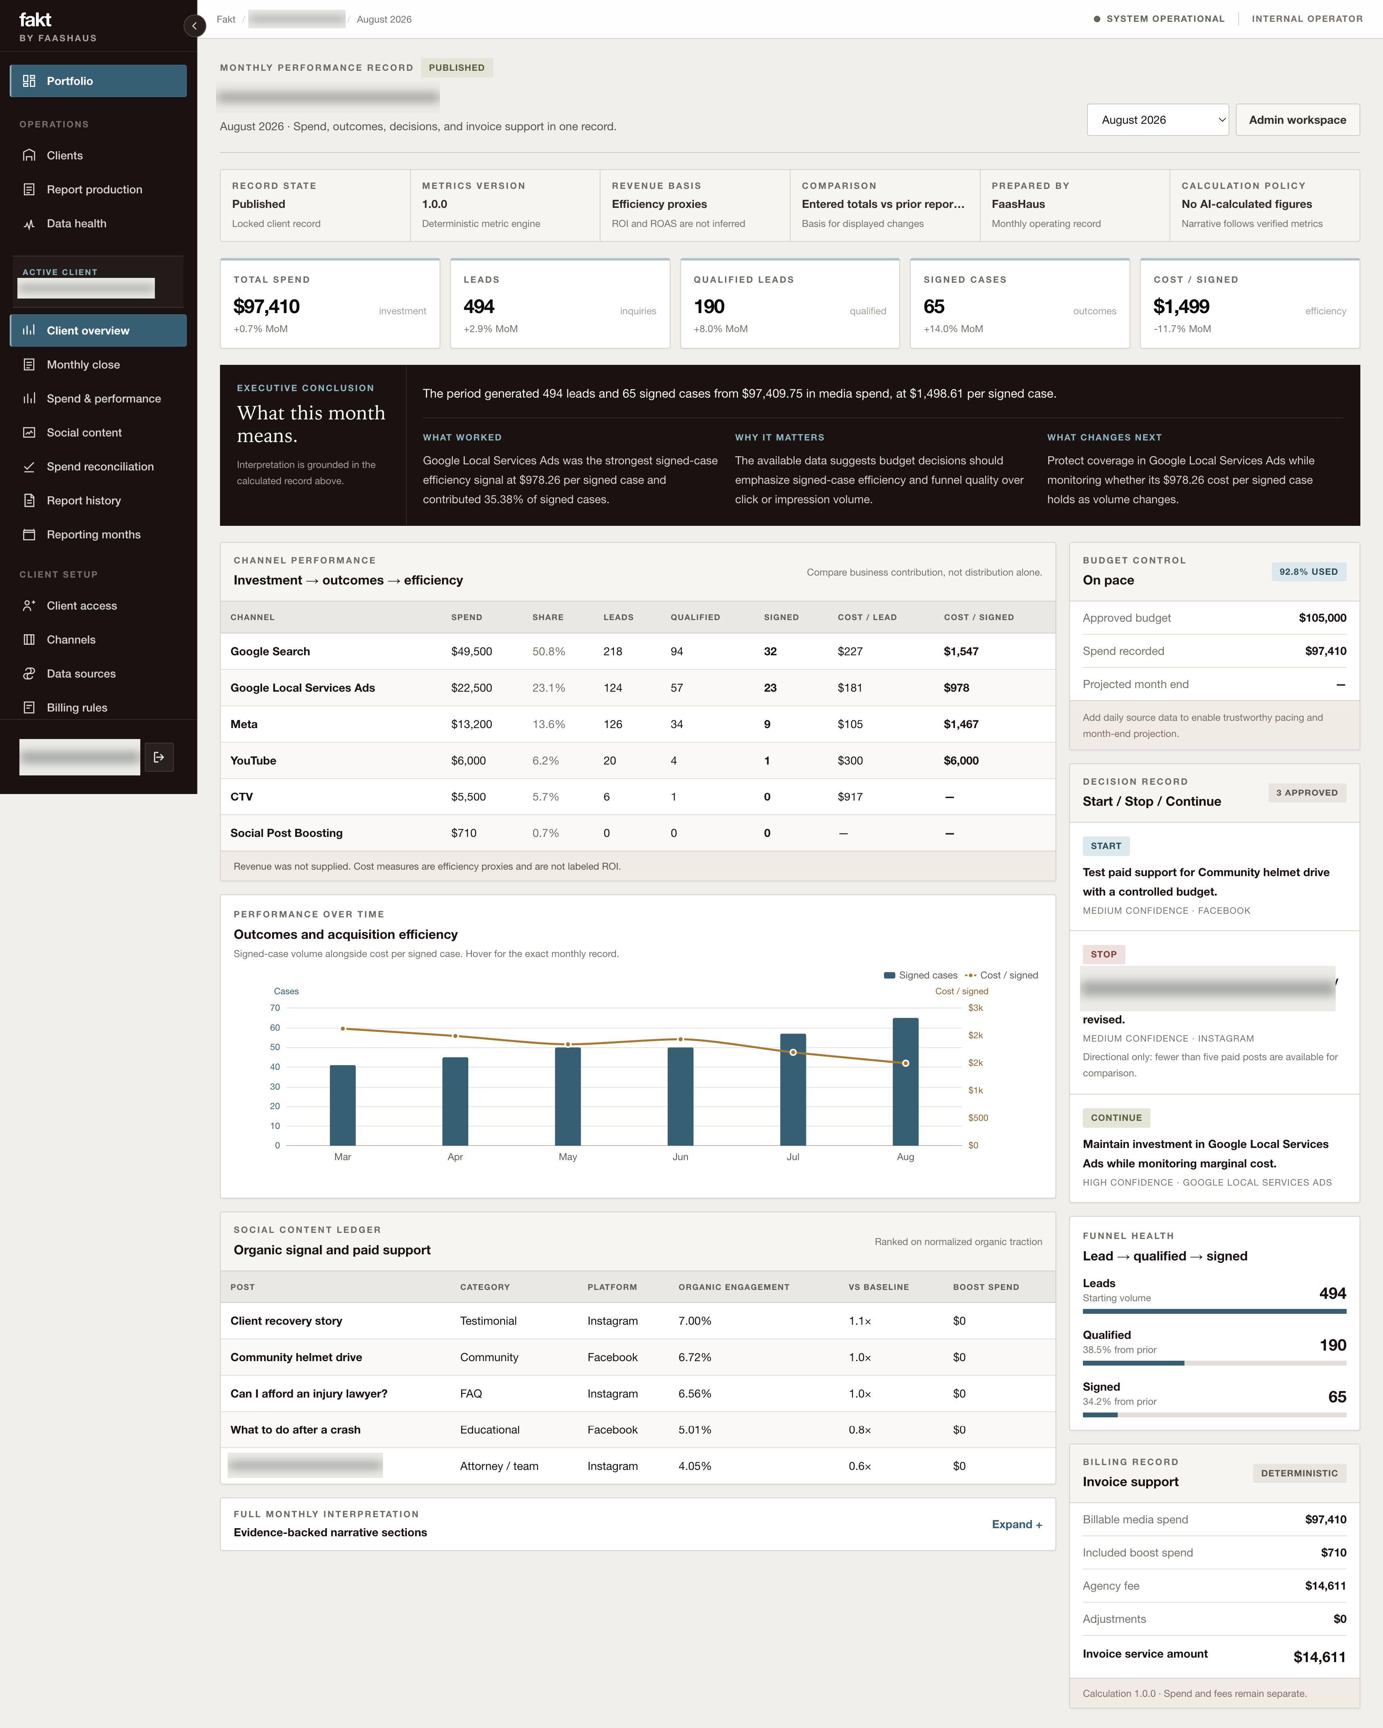1383x1728 pixels.
Task: Click the Reporting months calendar icon
Action: coord(29,535)
